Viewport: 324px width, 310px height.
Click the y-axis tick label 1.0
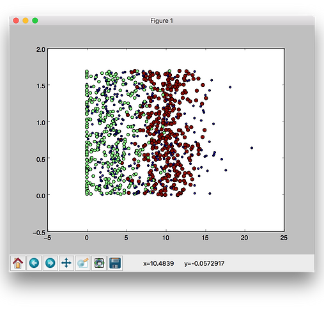tap(41, 123)
